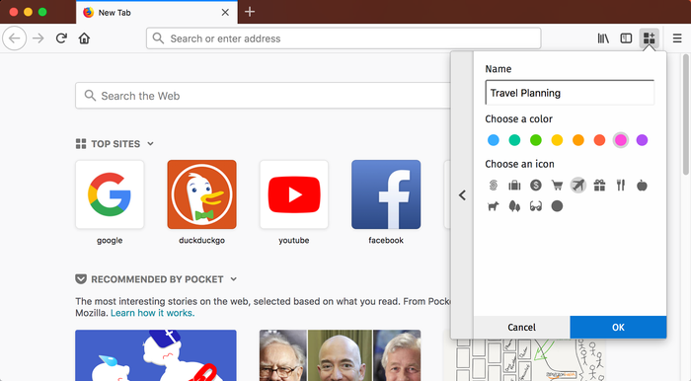
Task: Collapse the Top Sites section
Action: pos(150,143)
